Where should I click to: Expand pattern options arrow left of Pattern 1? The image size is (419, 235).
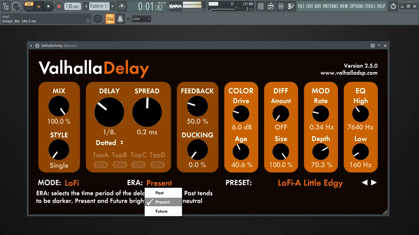pyautogui.click(x=86, y=6)
